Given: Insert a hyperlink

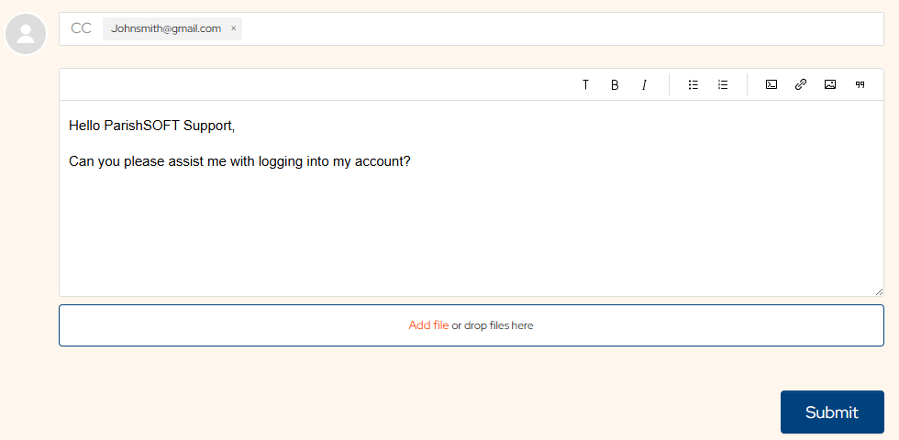Looking at the screenshot, I should (801, 84).
